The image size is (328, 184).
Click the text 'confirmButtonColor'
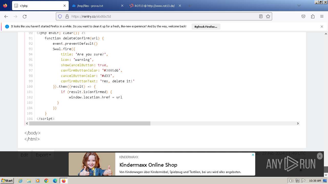[x=79, y=70]
